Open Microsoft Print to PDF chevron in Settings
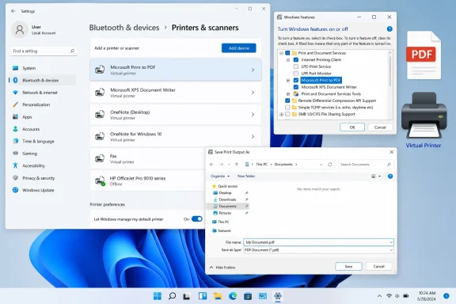Viewport: 456px width, 304px height. pyautogui.click(x=253, y=70)
